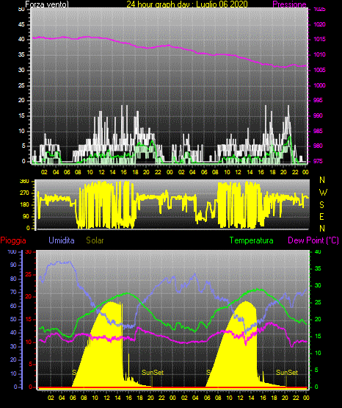342x408 pixels.
Task: Click '975' on the pressure axis
Action: pos(318,161)
